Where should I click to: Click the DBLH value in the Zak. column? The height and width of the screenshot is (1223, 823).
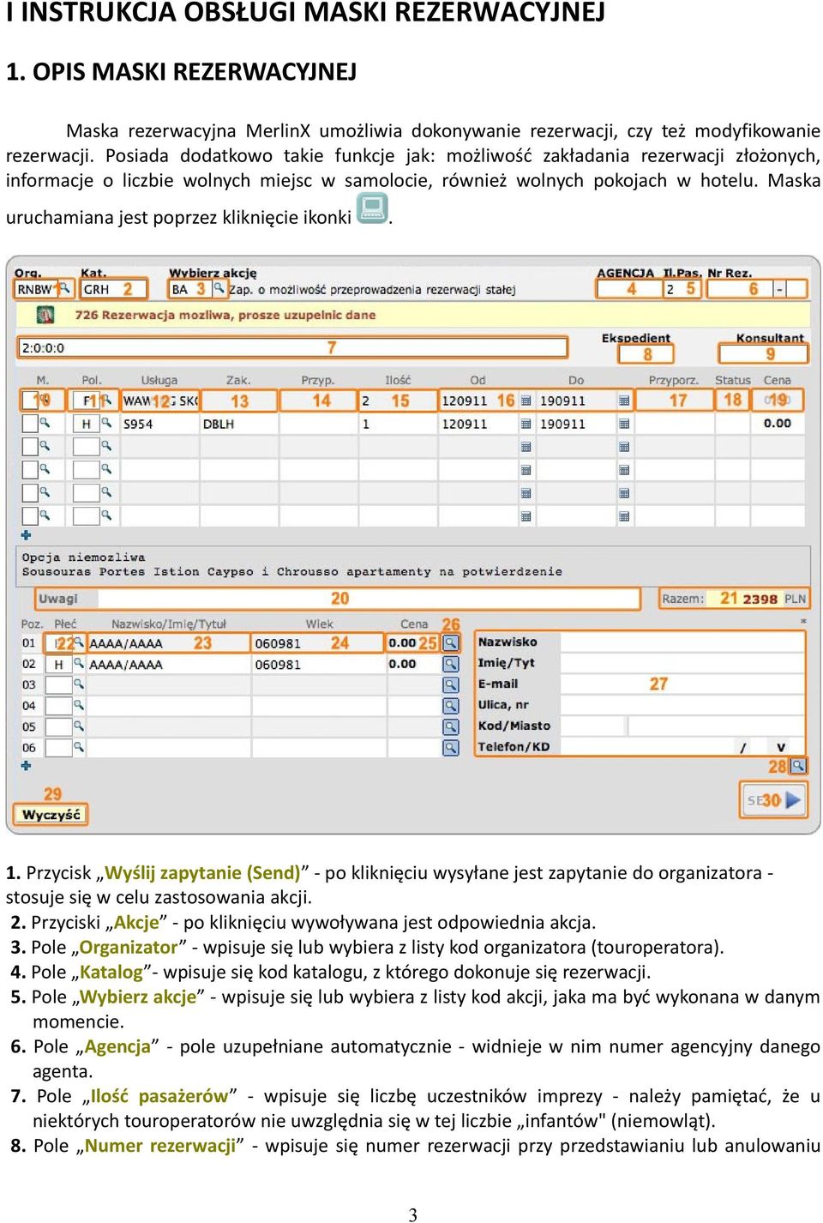point(219,424)
